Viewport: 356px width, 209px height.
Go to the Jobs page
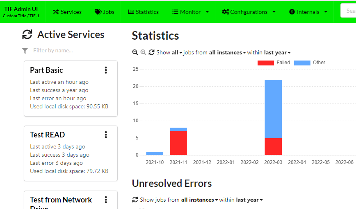pyautogui.click(x=105, y=12)
